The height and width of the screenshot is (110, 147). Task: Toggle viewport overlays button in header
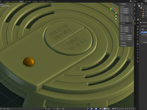click(96, 109)
